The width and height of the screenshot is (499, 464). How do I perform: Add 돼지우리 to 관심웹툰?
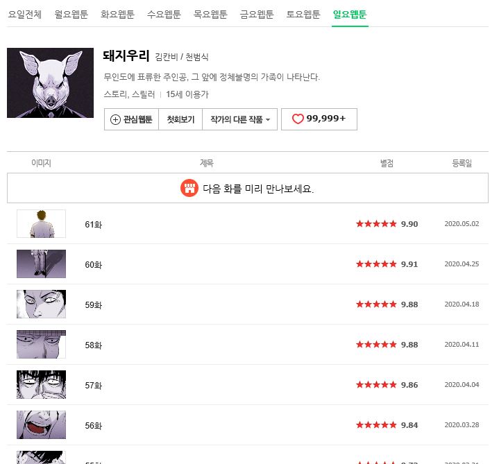click(x=131, y=119)
